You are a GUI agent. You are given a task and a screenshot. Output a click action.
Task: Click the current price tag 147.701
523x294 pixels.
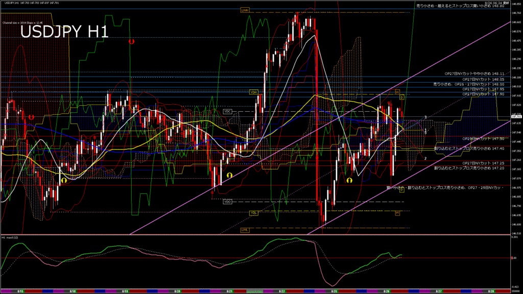click(516, 116)
